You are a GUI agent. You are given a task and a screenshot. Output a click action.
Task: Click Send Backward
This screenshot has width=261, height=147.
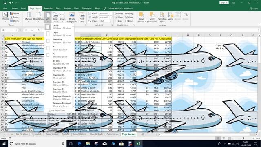coord(152,17)
